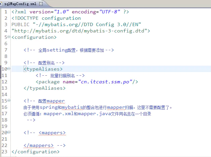Viewport: 211px width, 157px height.
Task: Click the 配置别名 comment on line 9
Action: tap(44, 63)
